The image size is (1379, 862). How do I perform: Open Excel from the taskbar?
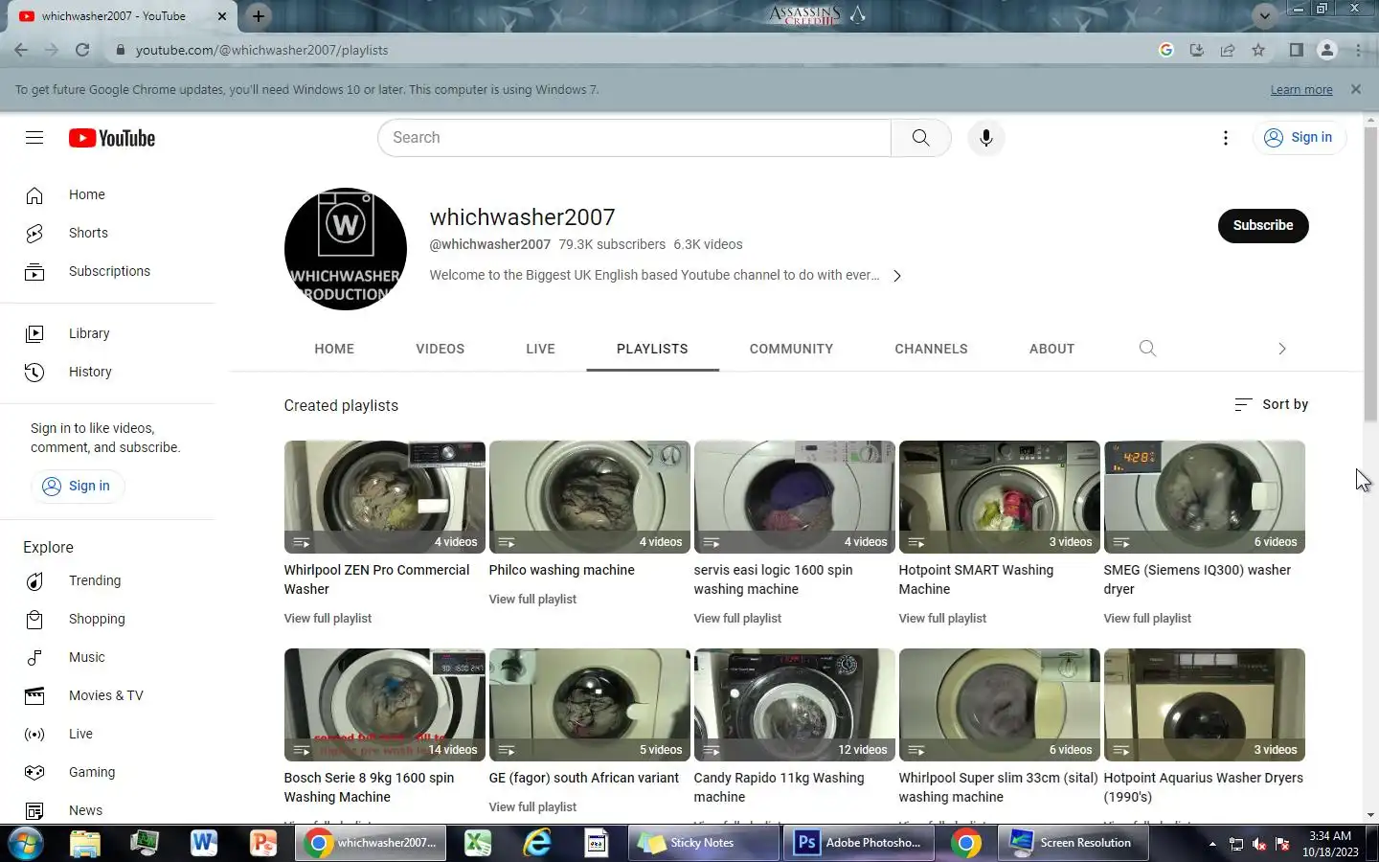tap(478, 844)
